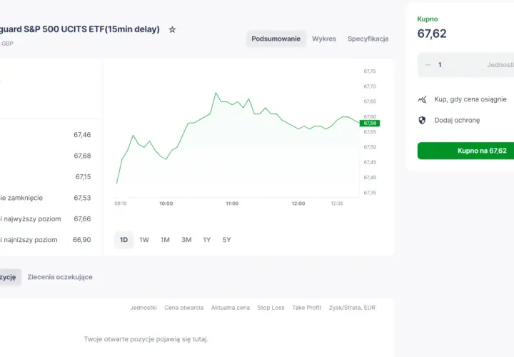514x357 pixels.
Task: Open the 'Zlecenia oczekujące' tab
Action: [60, 277]
